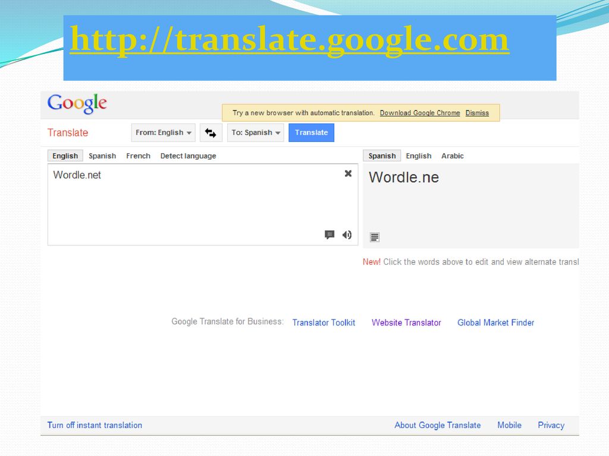Open the Global Market Finder link

(x=495, y=322)
